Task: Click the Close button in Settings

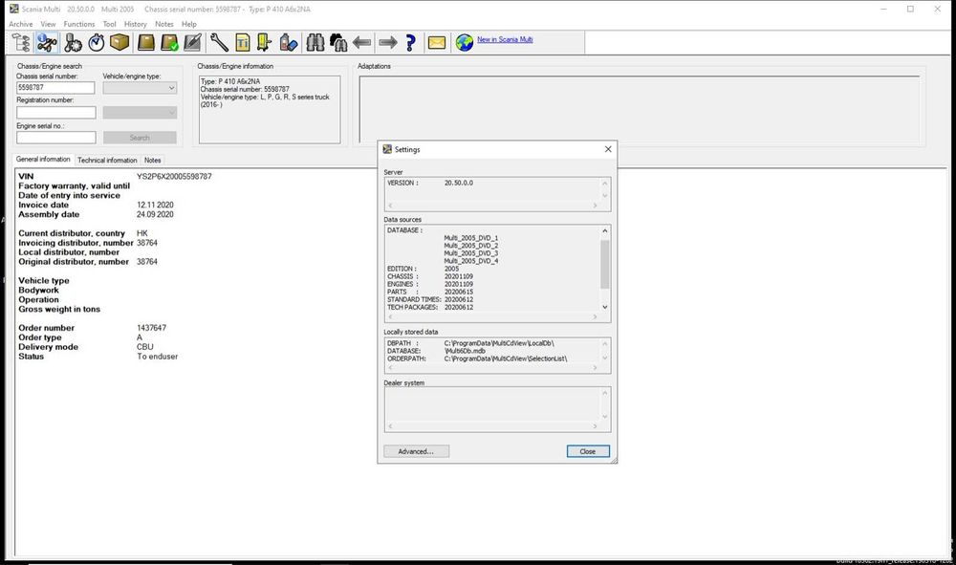Action: tap(588, 451)
